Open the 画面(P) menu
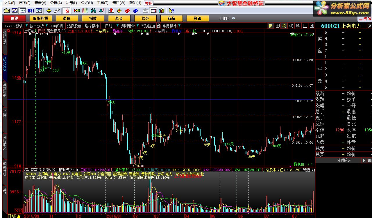This screenshot has height=218, width=372. 25,3
